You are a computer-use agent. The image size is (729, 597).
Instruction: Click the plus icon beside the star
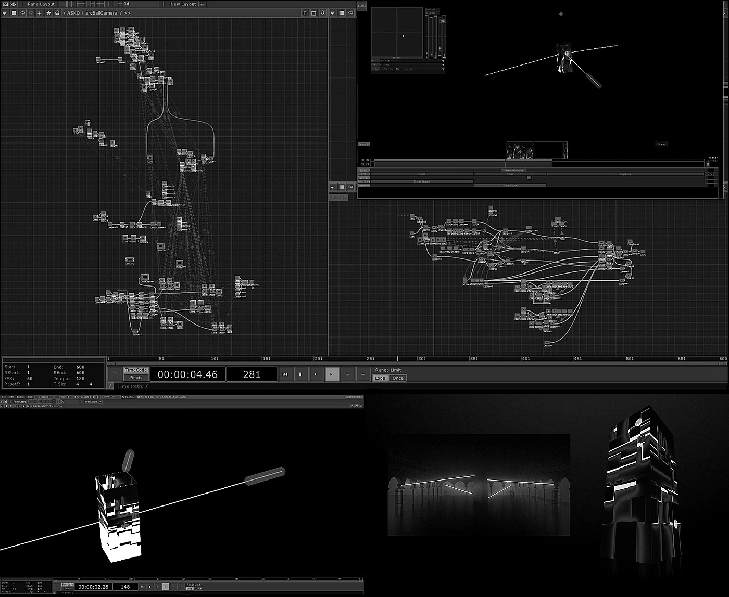[40, 13]
